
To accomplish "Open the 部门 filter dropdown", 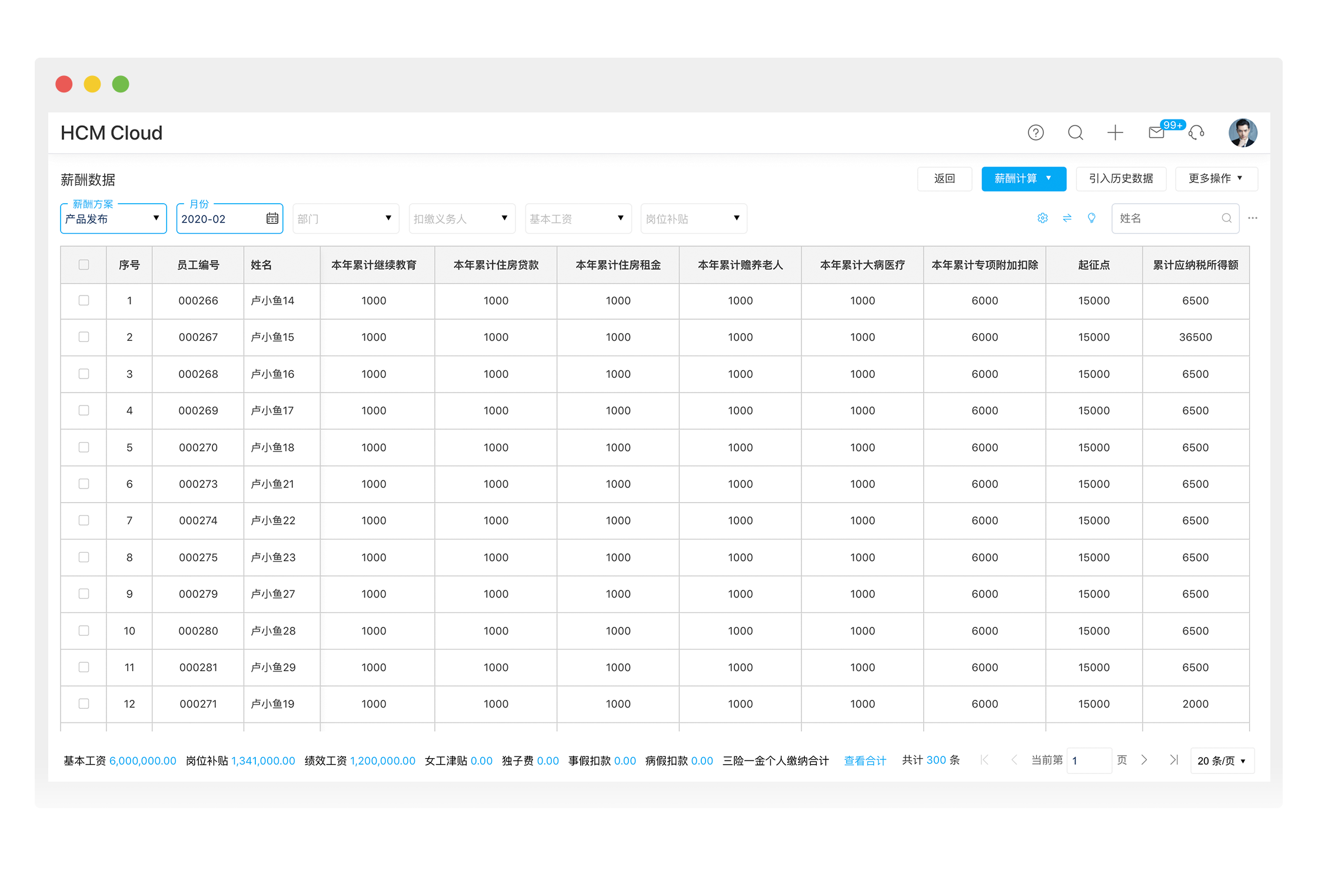I will [346, 218].
